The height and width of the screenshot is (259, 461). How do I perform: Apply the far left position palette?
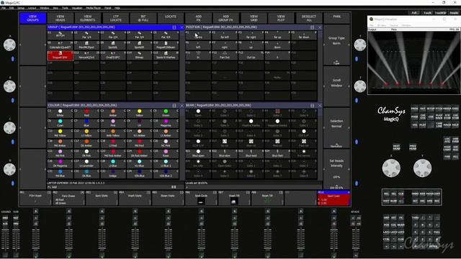tap(225, 35)
